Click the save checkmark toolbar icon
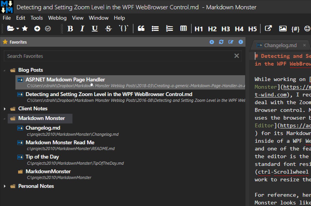 pos(48,29)
